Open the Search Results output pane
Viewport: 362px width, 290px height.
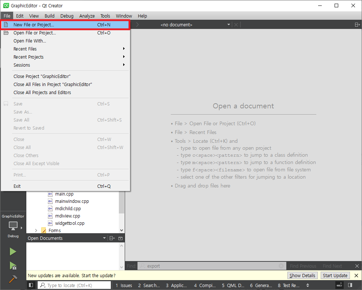coord(149,285)
